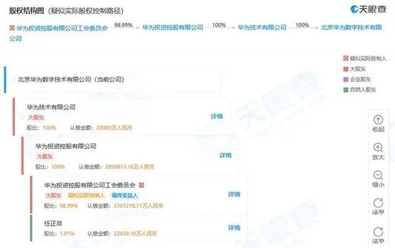The width and height of the screenshot is (395, 248).
Task: Click the 最终受益人 blue tag
Action: pos(125,196)
